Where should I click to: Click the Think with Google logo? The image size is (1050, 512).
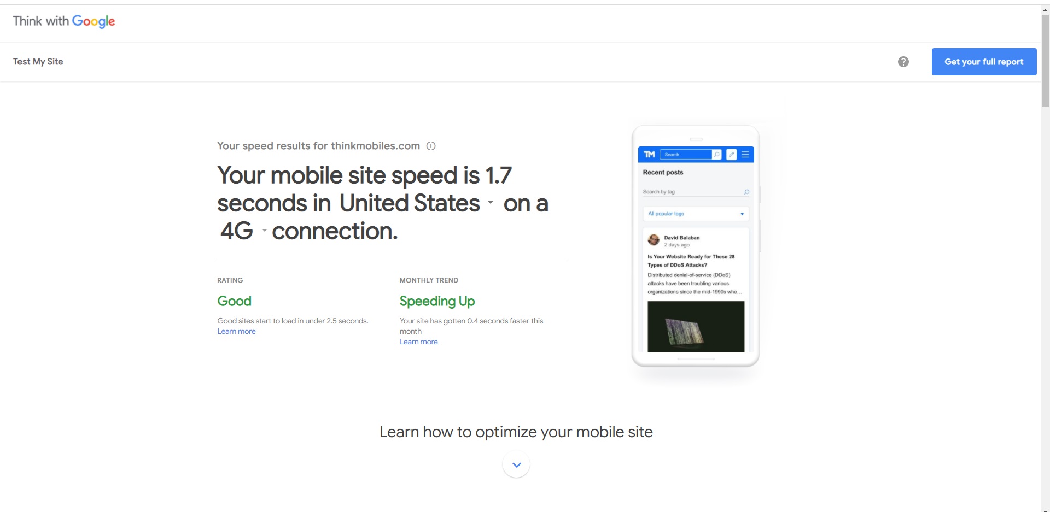(64, 21)
